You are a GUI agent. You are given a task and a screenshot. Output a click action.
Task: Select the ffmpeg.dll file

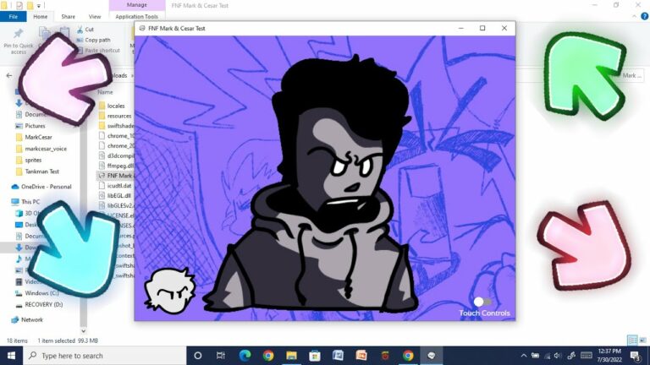116,166
